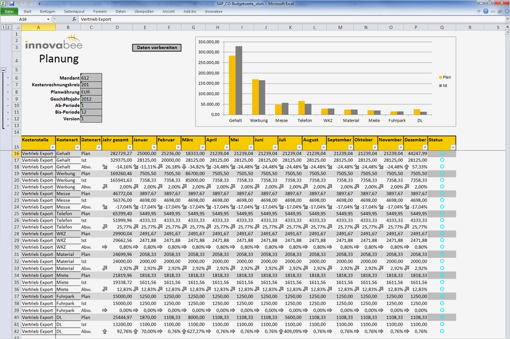Switch to outline level 1
The image size is (510, 339).
click(x=3, y=27)
